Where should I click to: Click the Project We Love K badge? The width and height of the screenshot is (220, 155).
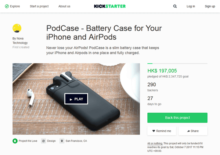15,141
